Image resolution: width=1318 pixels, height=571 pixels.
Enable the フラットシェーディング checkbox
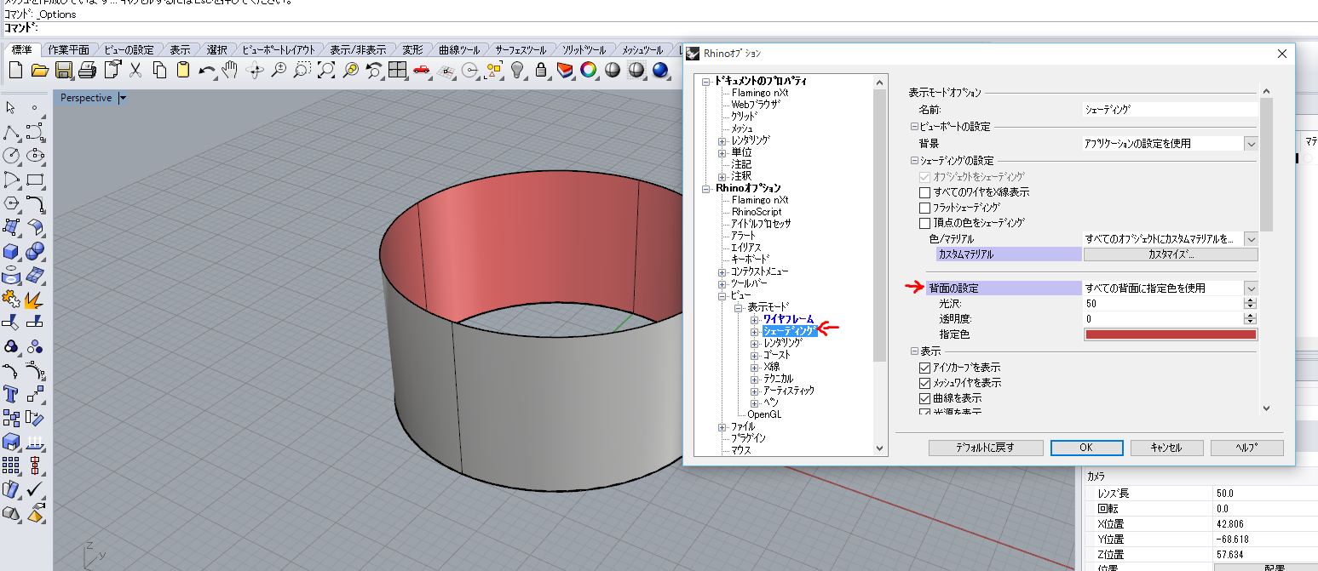(924, 208)
